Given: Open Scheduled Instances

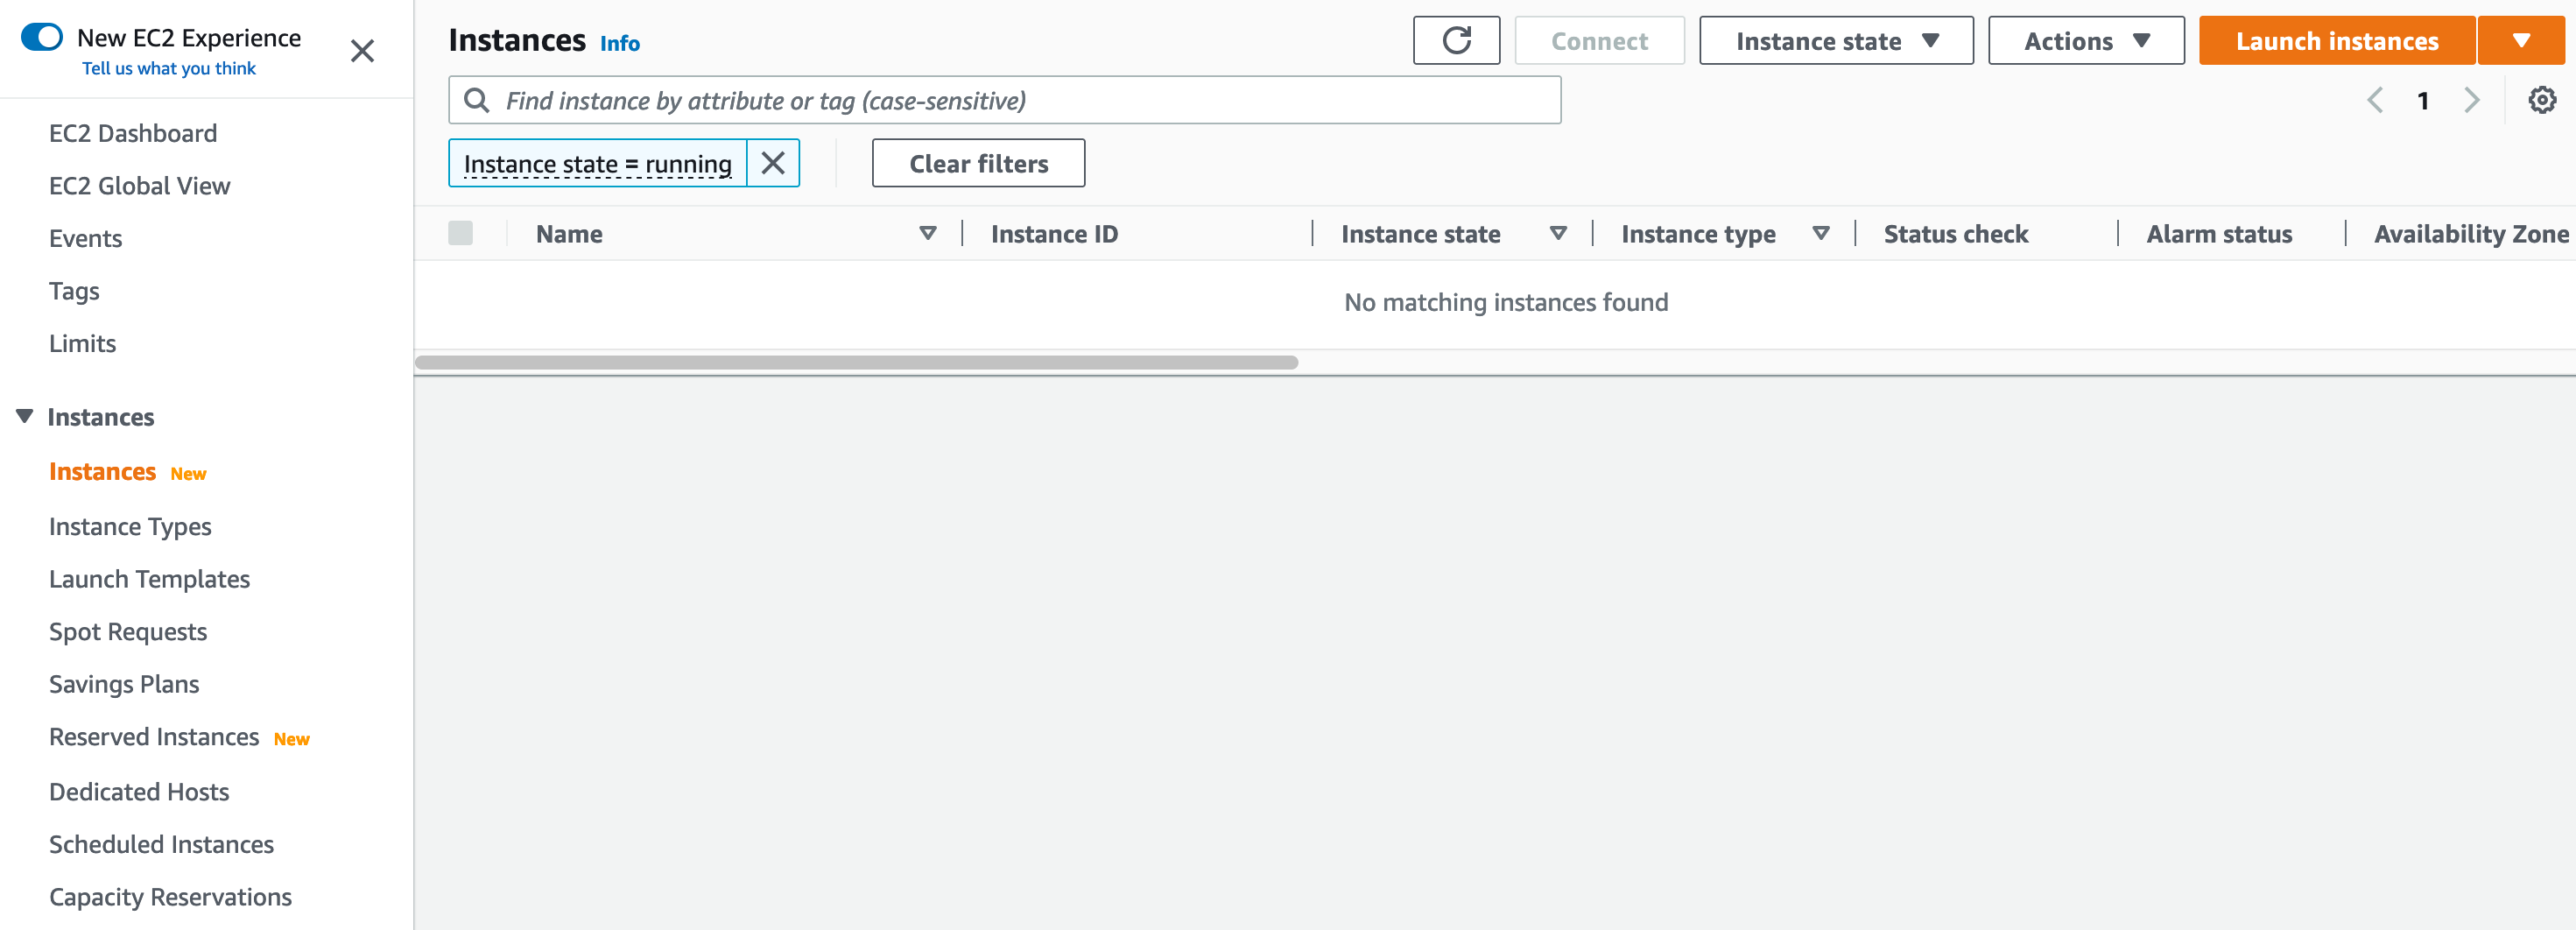Looking at the screenshot, I should [161, 844].
